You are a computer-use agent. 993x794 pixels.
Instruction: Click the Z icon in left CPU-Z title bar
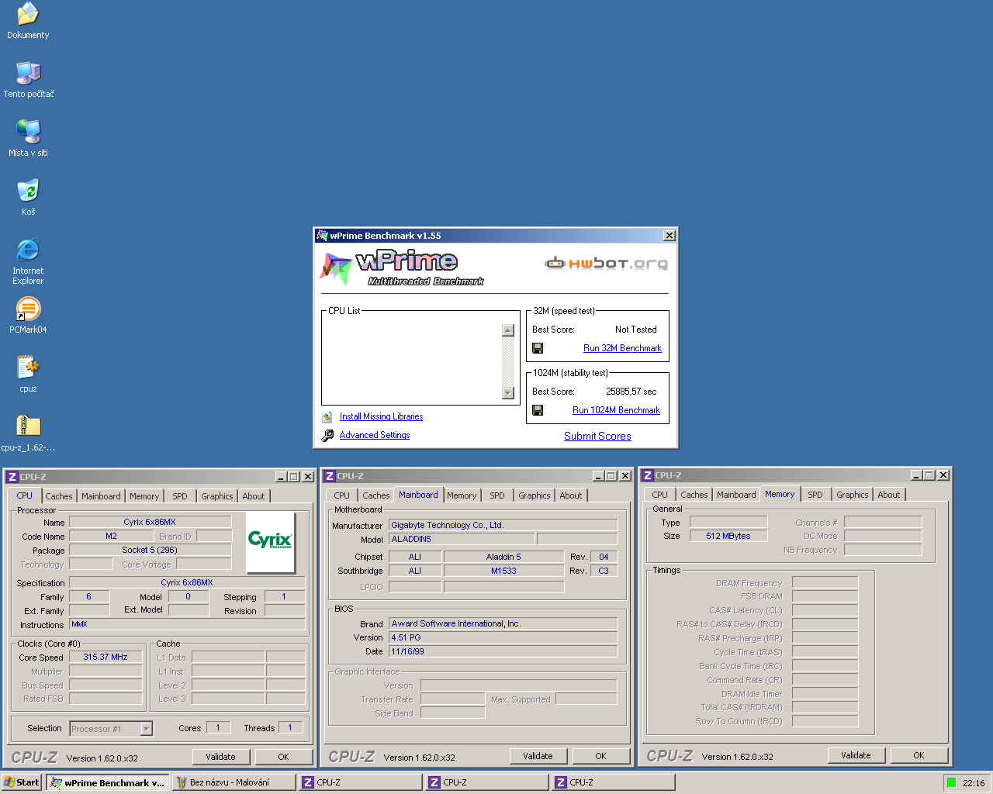pyautogui.click(x=12, y=477)
